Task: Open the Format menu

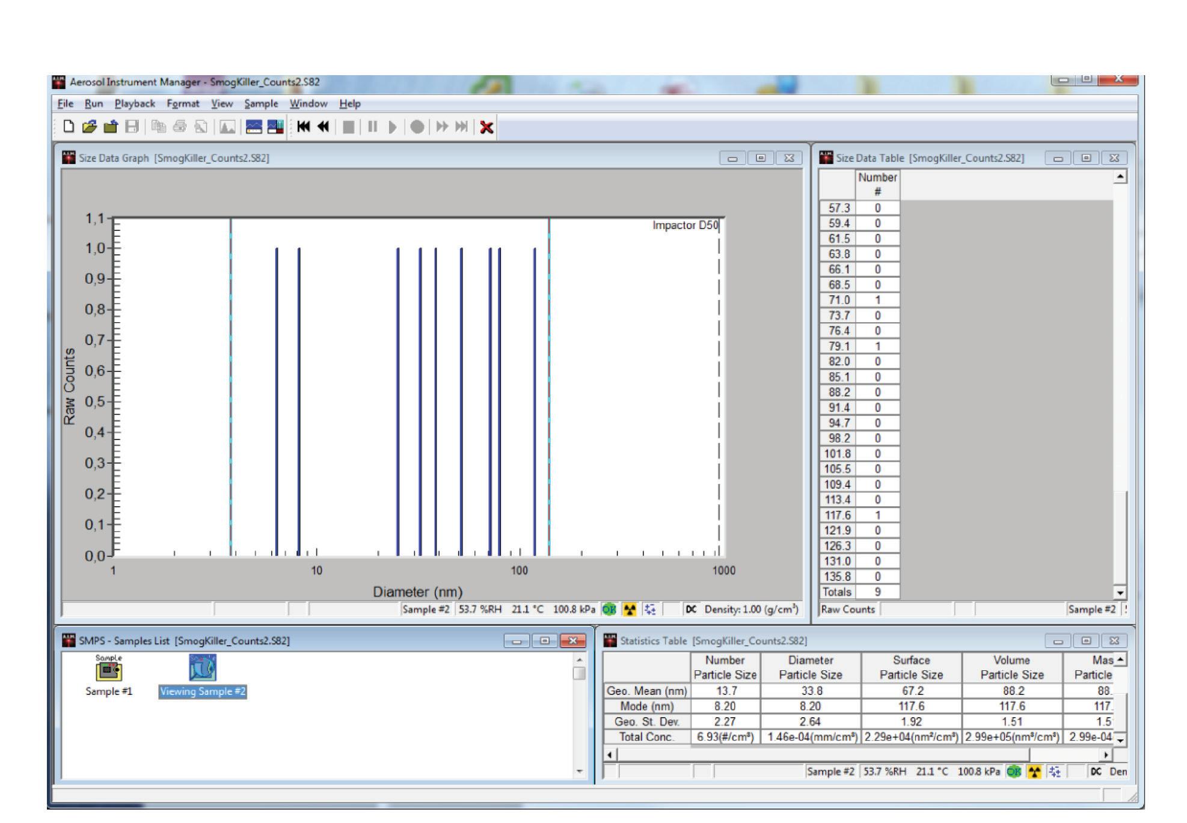Action: (x=183, y=103)
